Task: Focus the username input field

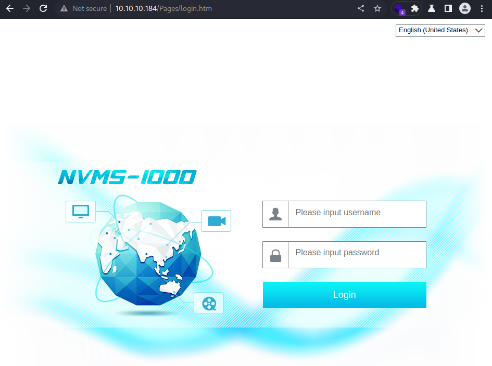Action: pos(357,214)
